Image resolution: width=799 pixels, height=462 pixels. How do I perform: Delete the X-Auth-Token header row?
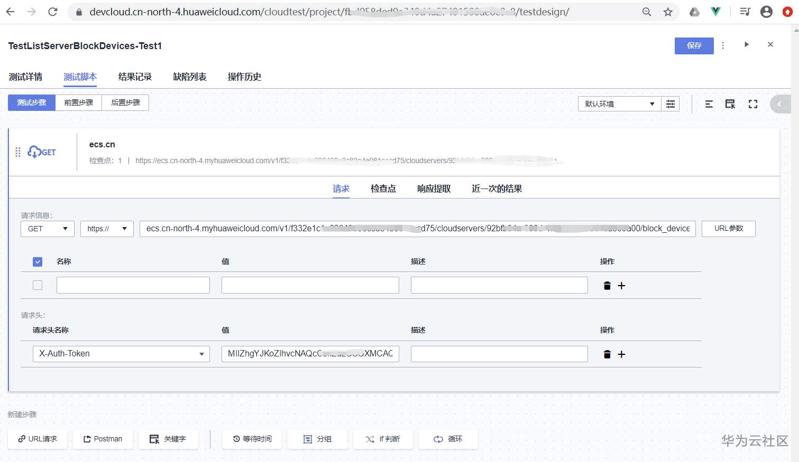click(x=607, y=354)
